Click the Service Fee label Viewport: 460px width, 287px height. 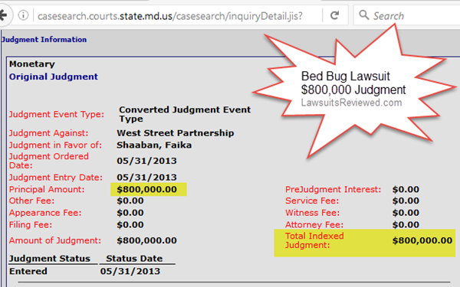coord(312,201)
